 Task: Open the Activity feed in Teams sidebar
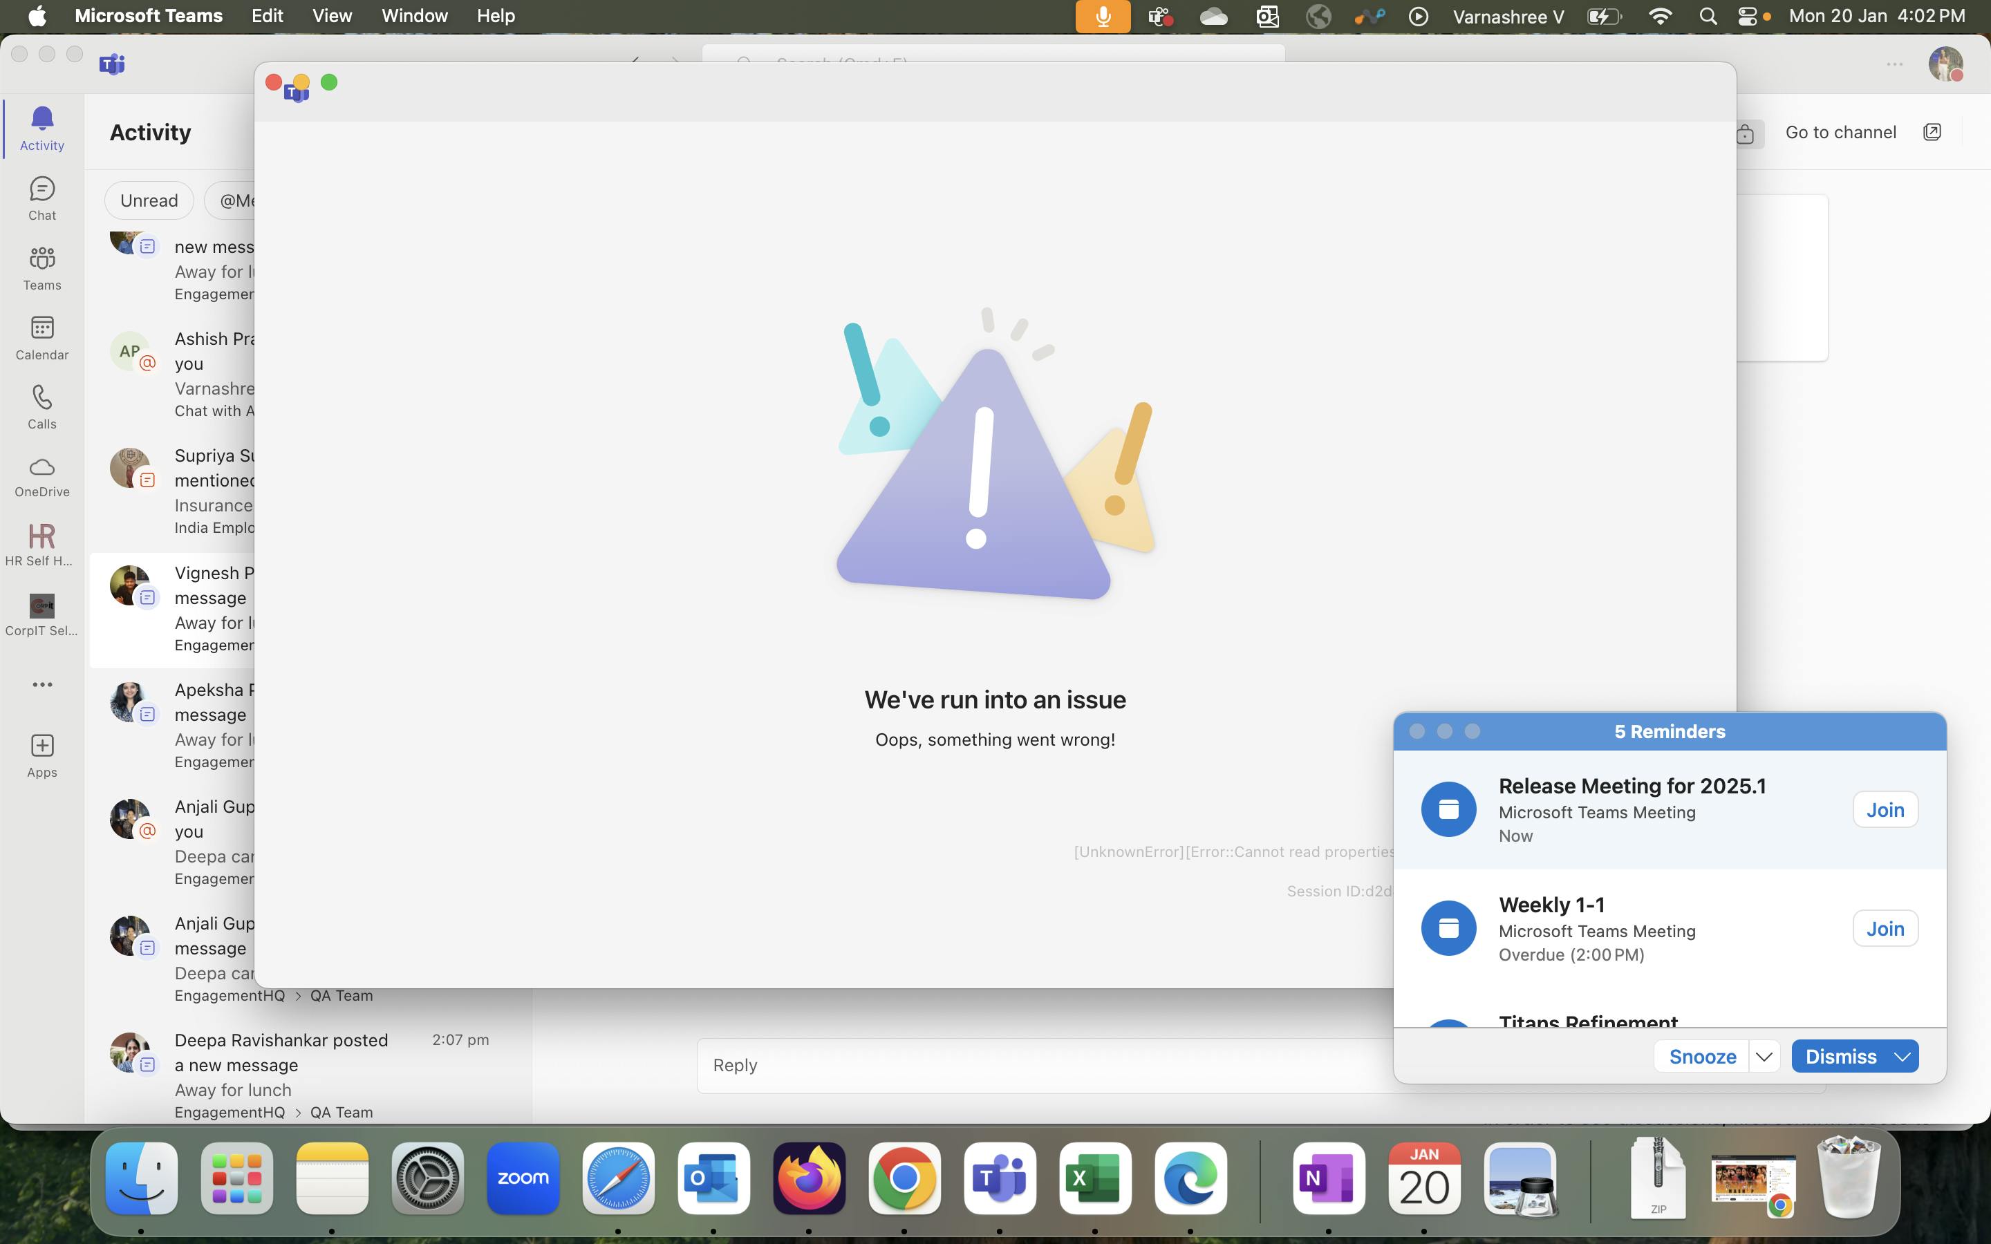click(42, 129)
